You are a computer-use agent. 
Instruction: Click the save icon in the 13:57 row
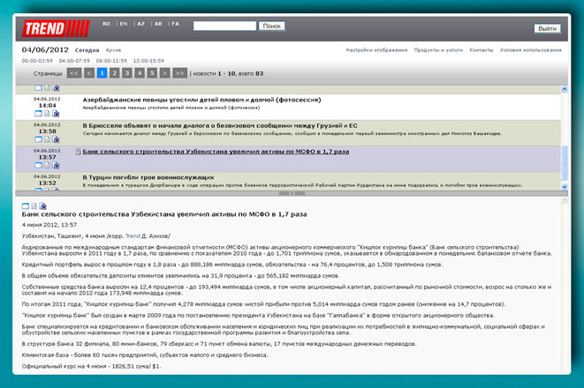[x=56, y=165]
